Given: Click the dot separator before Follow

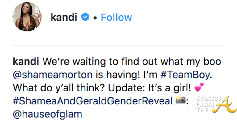Looking at the screenshot, I should click(96, 18).
